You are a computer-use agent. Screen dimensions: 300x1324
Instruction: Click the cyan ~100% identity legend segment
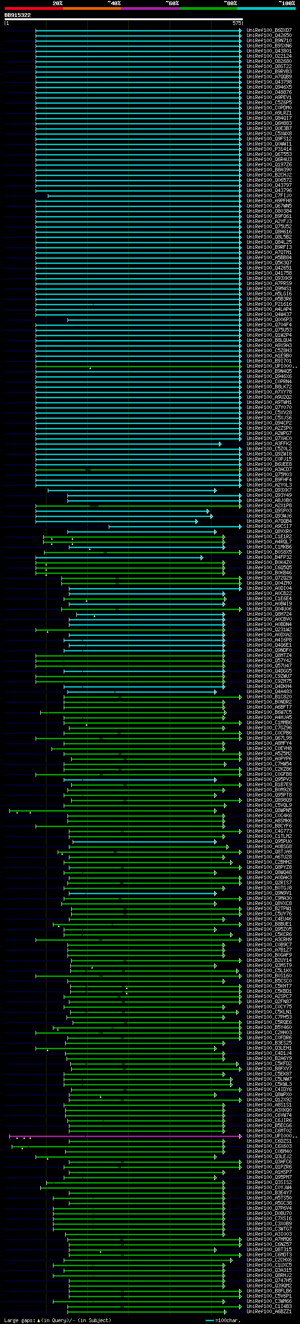coord(266,8)
